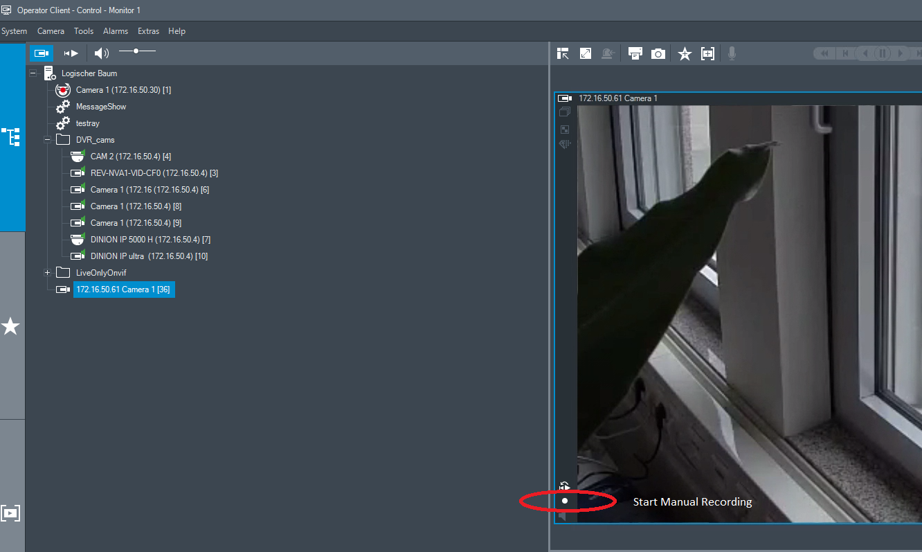Select CAM 2 (172.16.50.4) [4]

pyautogui.click(x=131, y=157)
